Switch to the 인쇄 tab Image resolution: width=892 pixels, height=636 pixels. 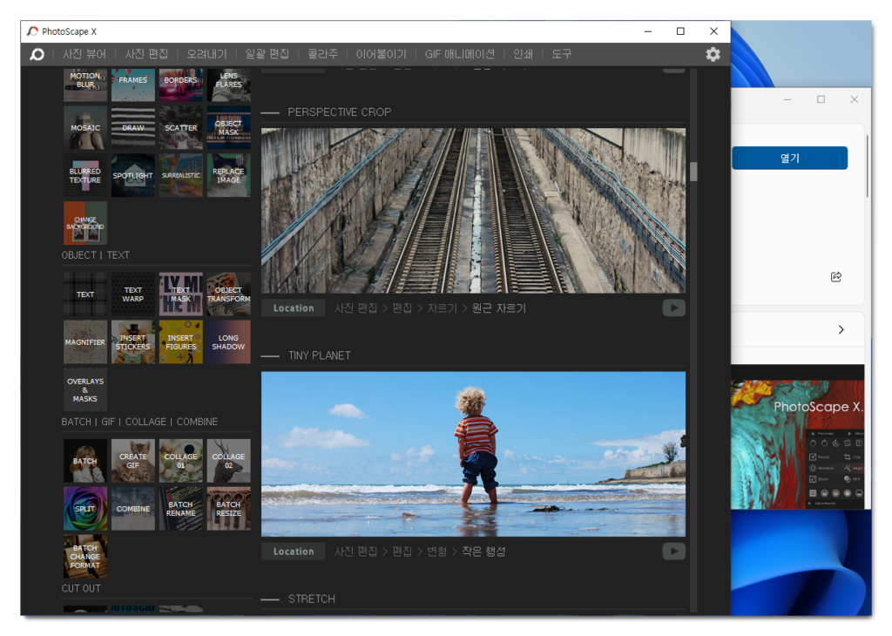[x=523, y=54]
